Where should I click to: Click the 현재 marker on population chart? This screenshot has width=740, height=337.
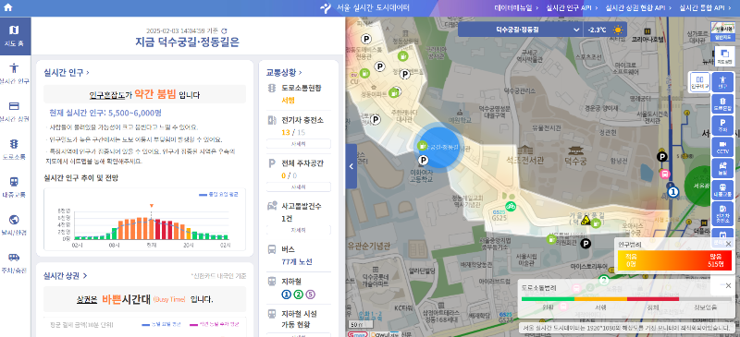(152, 206)
